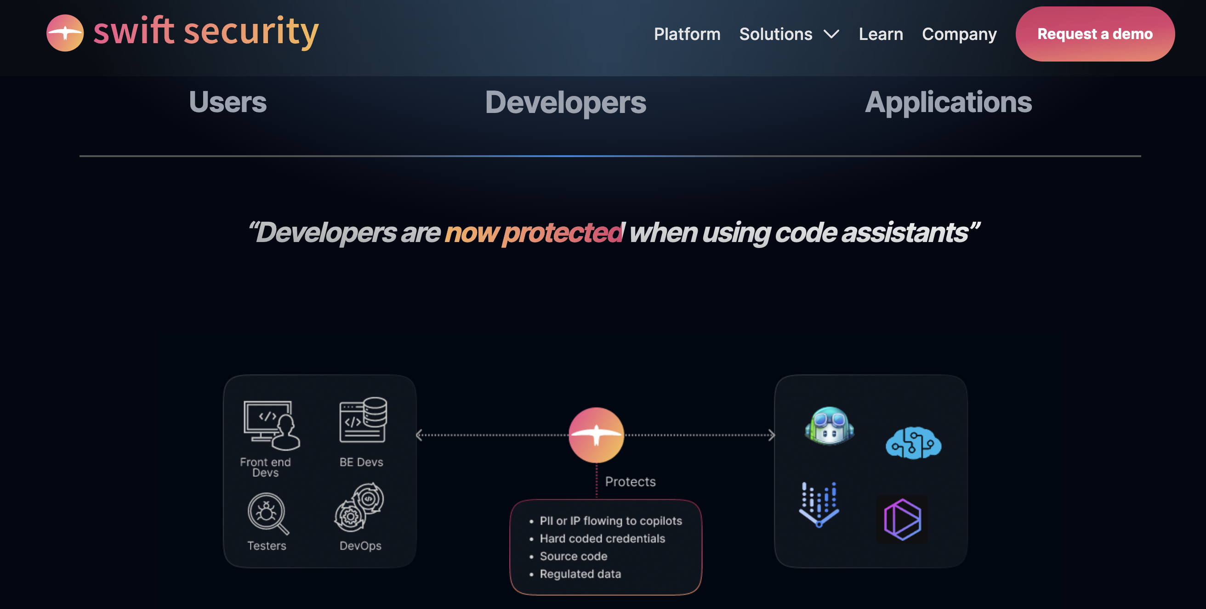Screen dimensions: 1206x609
Task: Expand the Solutions dropdown chevron
Action: [831, 34]
